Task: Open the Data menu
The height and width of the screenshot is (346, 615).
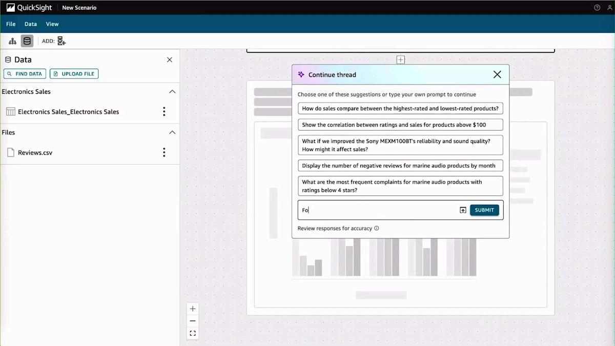Action: pos(31,24)
